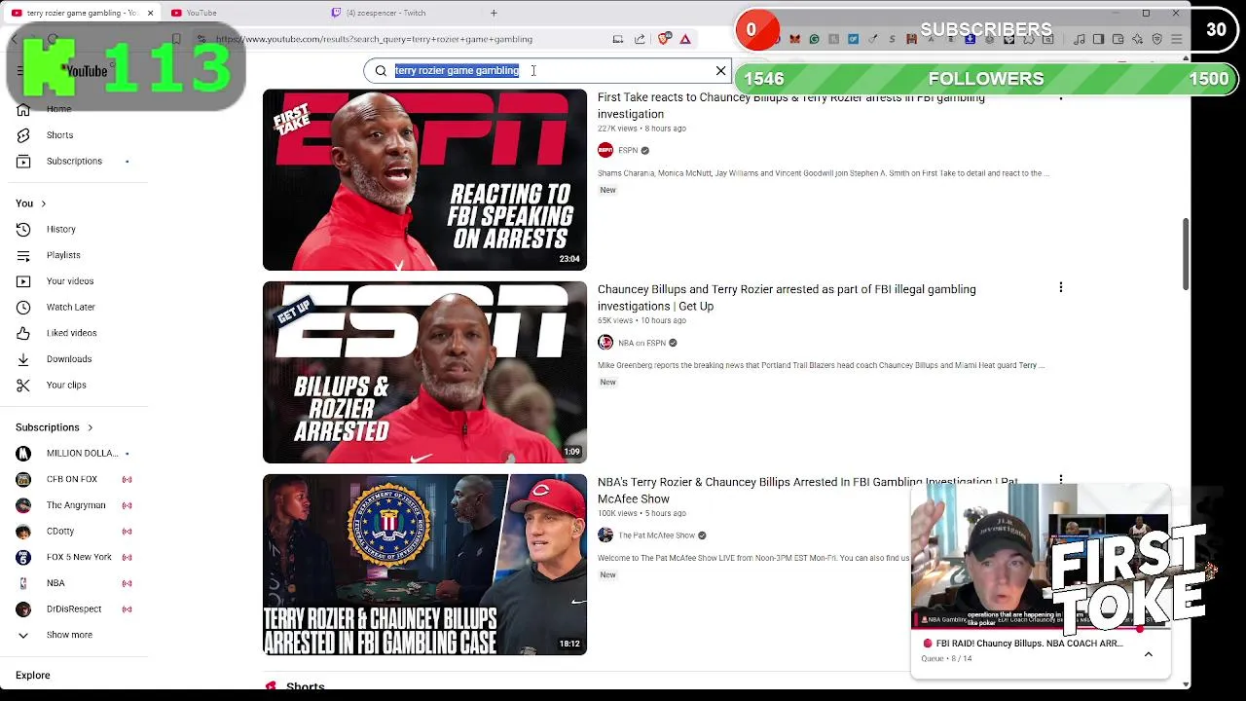Click the miniplayer video
The width and height of the screenshot is (1246, 701).
1040,557
